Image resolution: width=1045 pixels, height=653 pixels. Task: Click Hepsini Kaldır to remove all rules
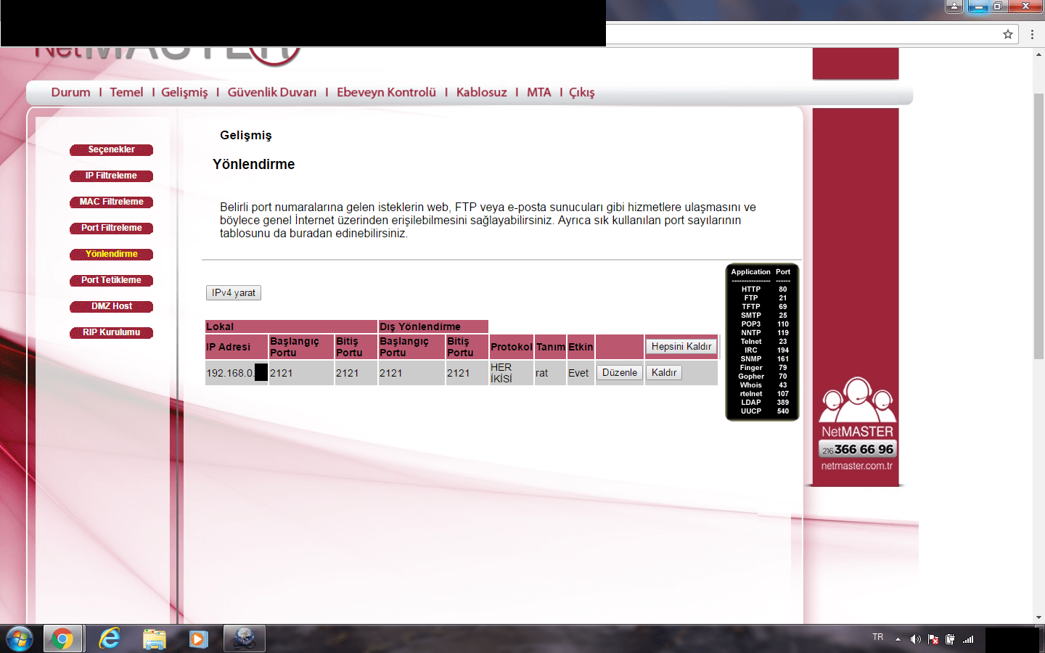click(681, 346)
